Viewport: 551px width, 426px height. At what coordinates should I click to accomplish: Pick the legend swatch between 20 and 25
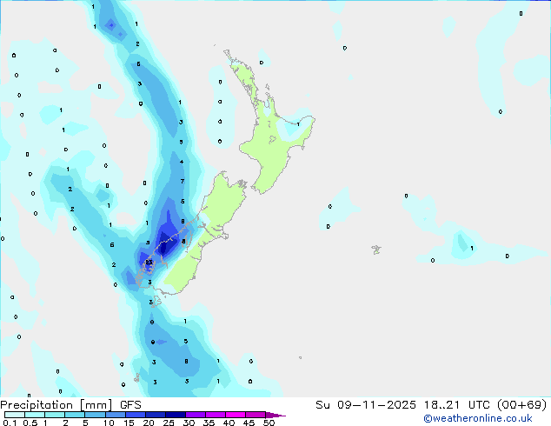click(156, 415)
